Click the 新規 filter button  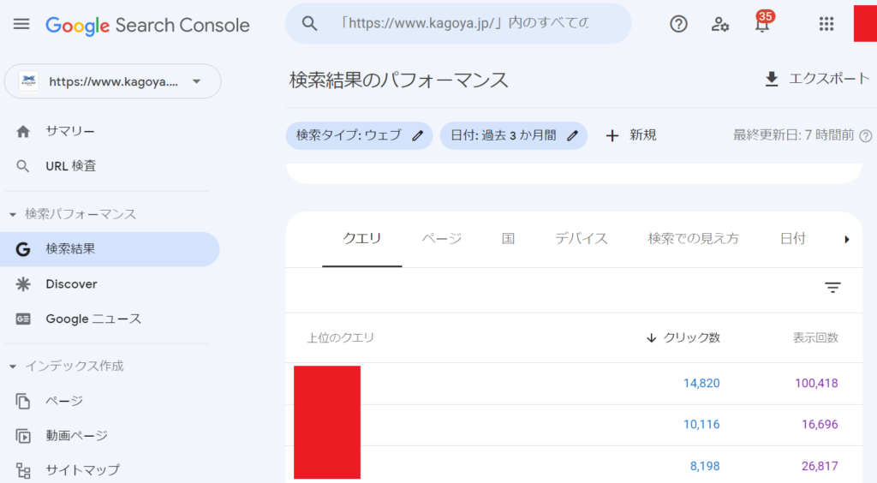point(631,135)
